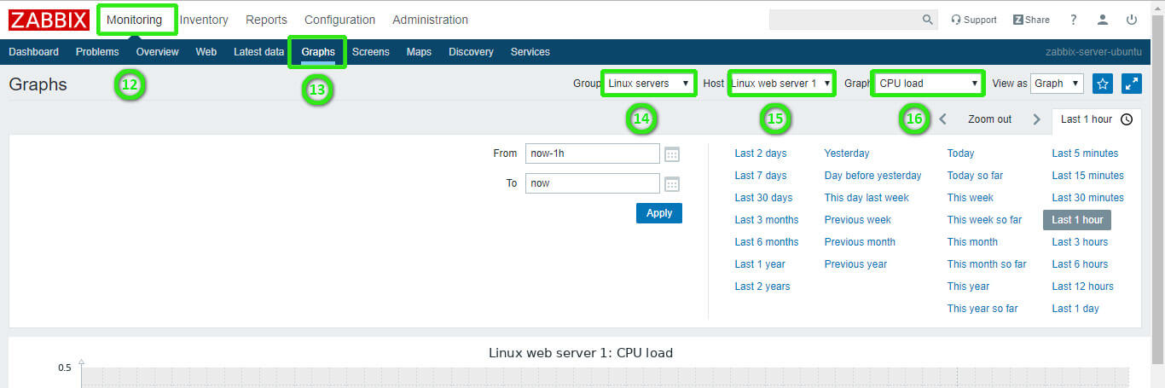This screenshot has height=388, width=1165.
Task: Select Previous month range
Action: click(x=860, y=242)
